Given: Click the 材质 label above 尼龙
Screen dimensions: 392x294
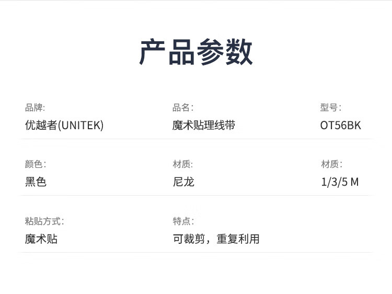Looking at the screenshot, I should (x=183, y=164).
